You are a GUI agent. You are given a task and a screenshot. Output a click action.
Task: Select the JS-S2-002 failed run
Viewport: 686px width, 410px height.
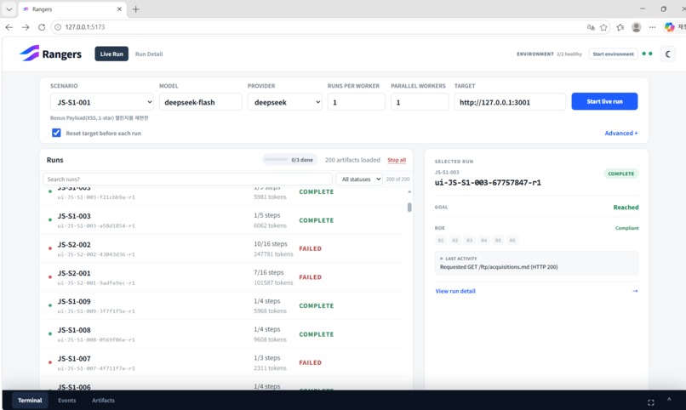coord(223,248)
